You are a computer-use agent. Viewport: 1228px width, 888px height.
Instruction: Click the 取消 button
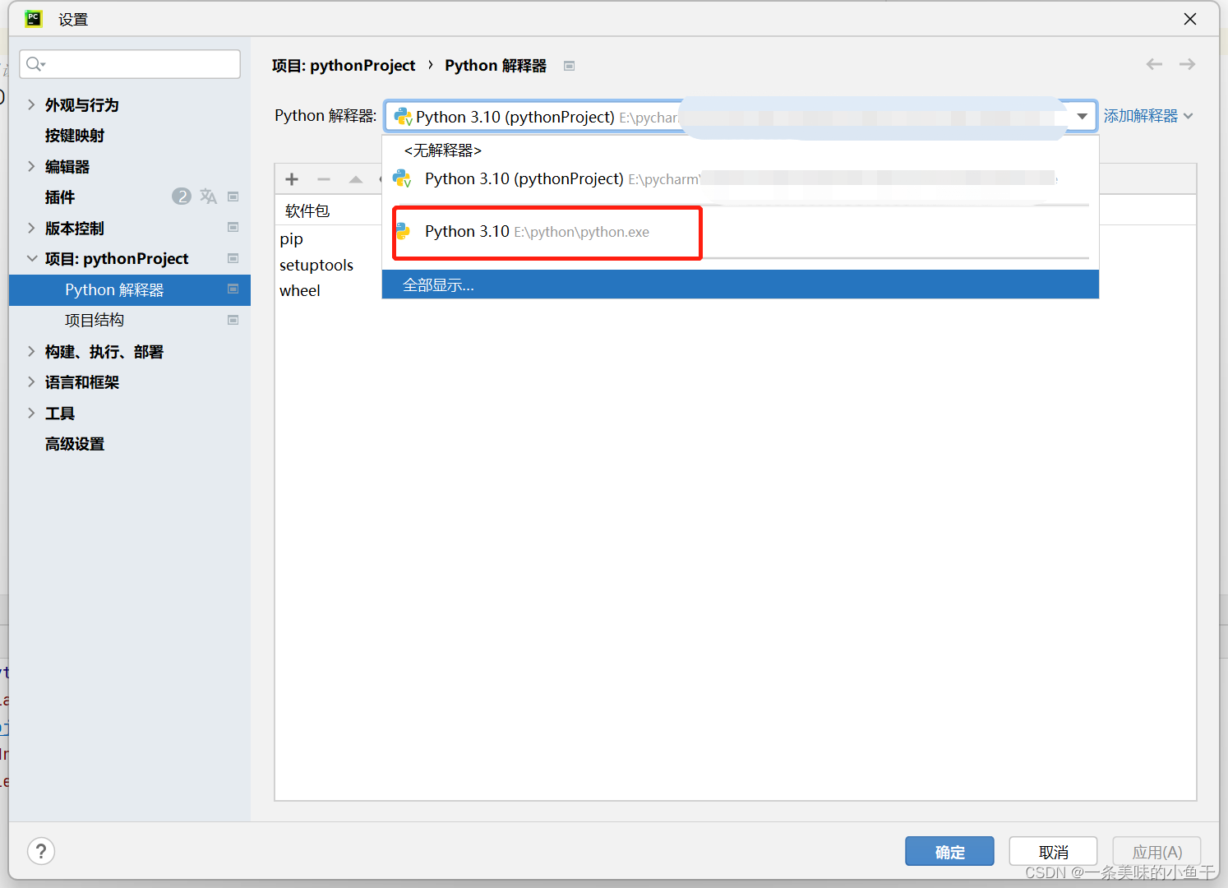click(1053, 851)
